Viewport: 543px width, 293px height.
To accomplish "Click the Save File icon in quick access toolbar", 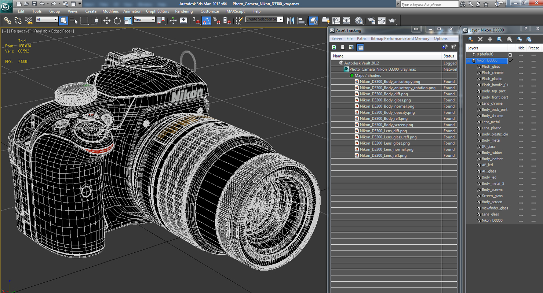I will click(34, 4).
